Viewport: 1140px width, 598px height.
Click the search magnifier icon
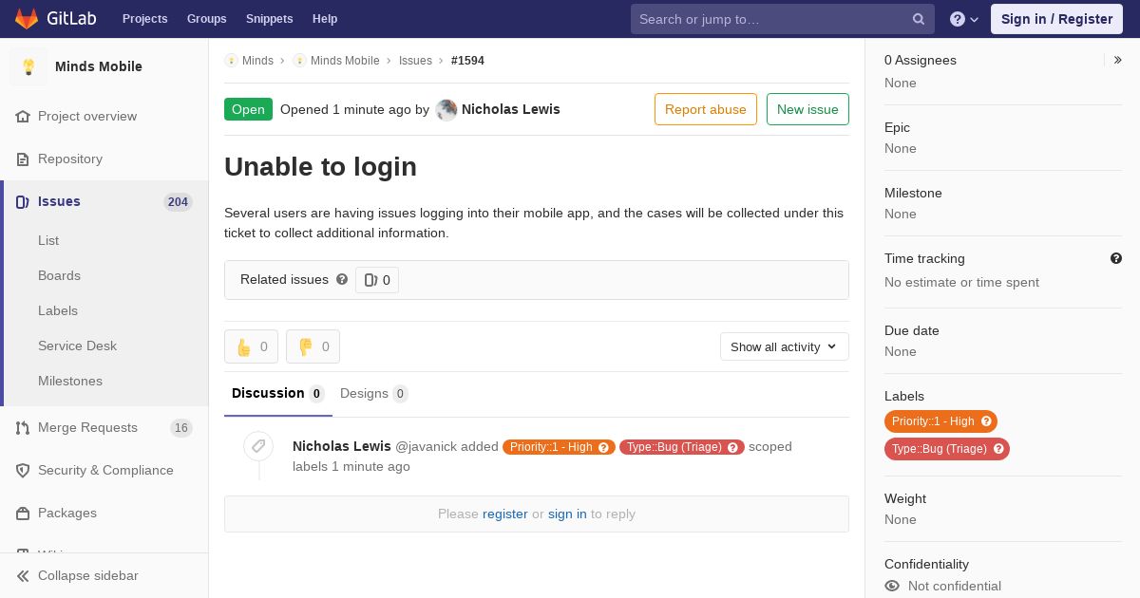pyautogui.click(x=919, y=19)
